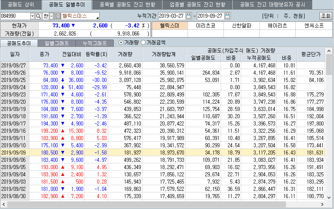Select the 거래량 radio button
The width and height of the screenshot is (334, 209).
[121, 43]
